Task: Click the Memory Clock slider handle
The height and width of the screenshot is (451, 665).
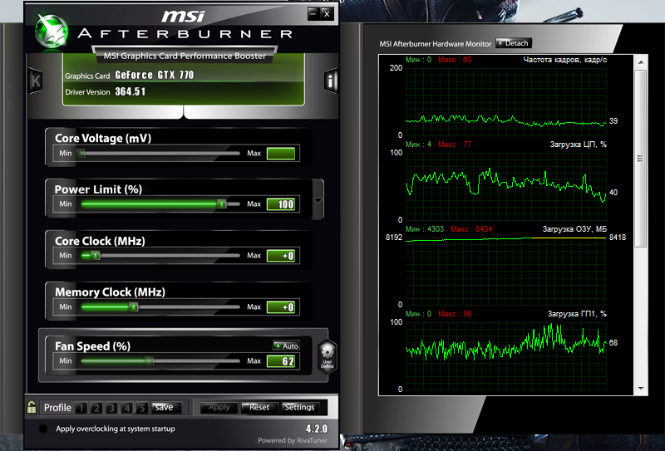Action: click(x=134, y=306)
